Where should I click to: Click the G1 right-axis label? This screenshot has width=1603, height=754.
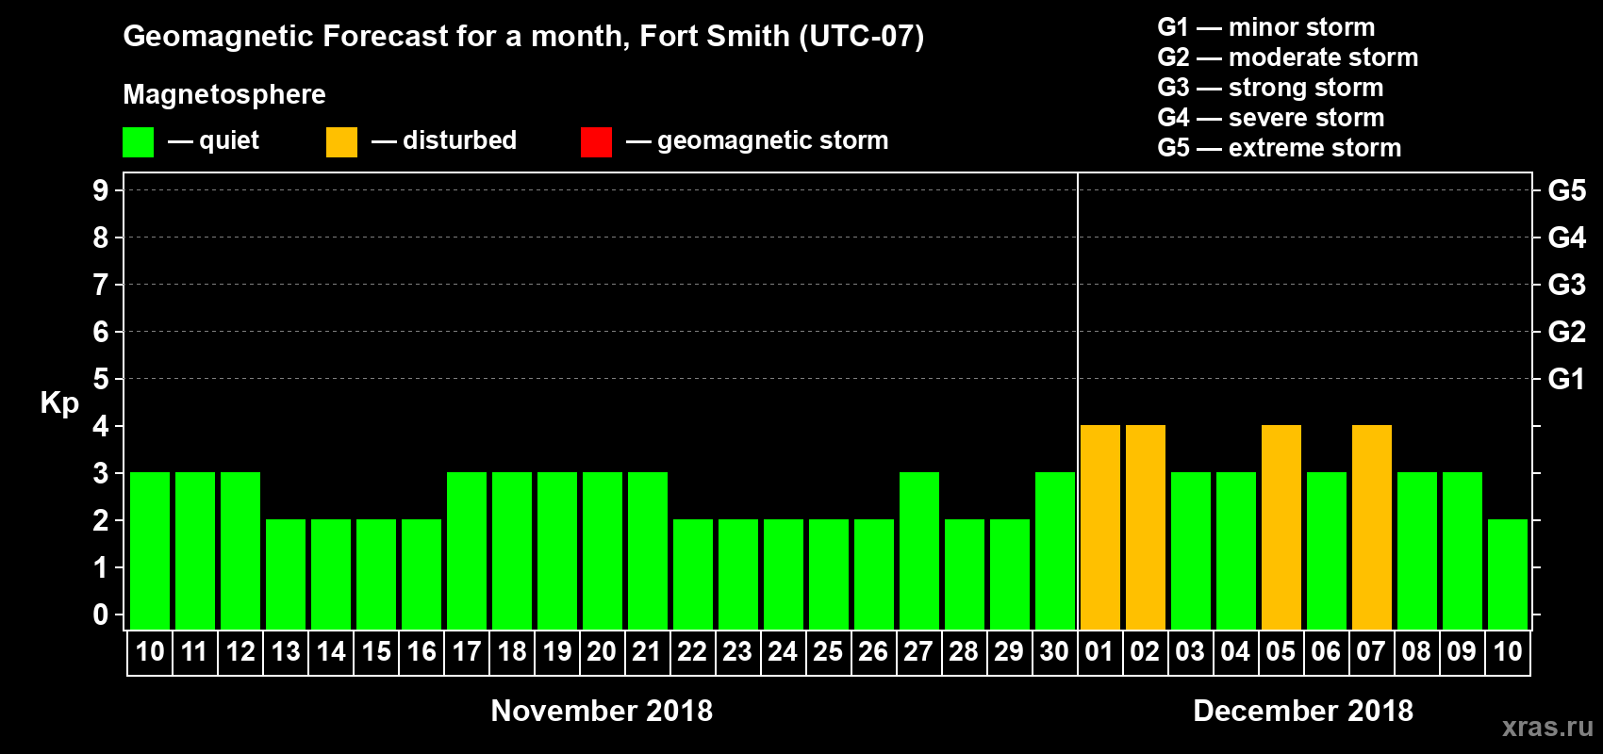[x=1567, y=379]
